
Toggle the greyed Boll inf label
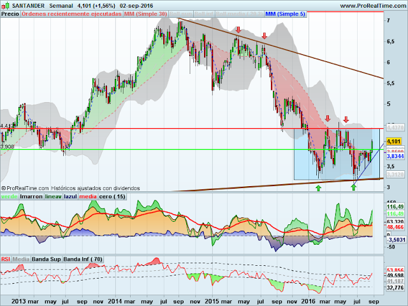(204, 14)
